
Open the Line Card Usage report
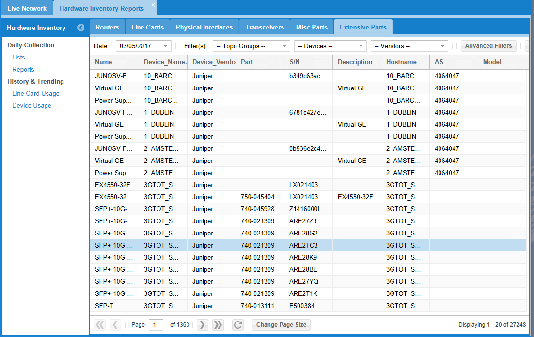[35, 93]
